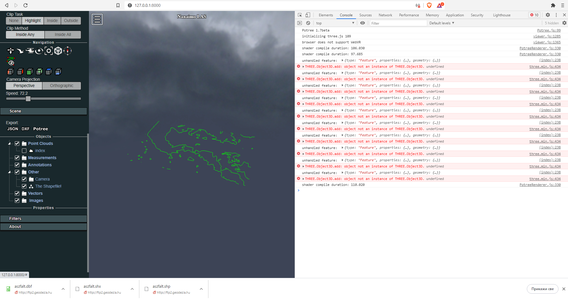Hide The Shapefile! by unchecking it
This screenshot has height=299, width=568.
tap(24, 186)
